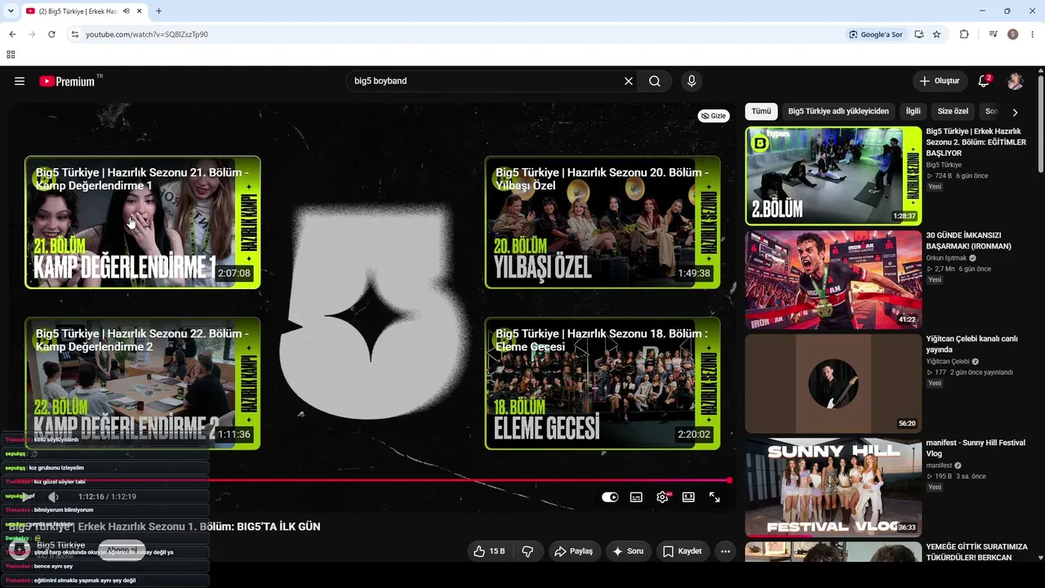The width and height of the screenshot is (1045, 588).
Task: Open the Chrome profile avatar
Action: coord(1013,34)
